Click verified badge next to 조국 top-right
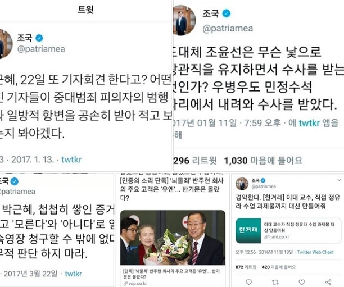Viewport: 344px width, 287px height. point(227,13)
